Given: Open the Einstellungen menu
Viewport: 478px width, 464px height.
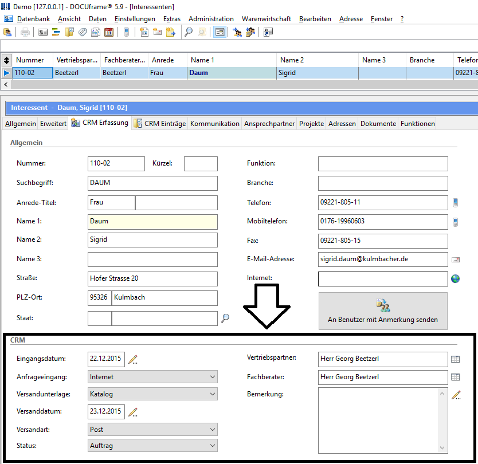Looking at the screenshot, I should (x=135, y=19).
